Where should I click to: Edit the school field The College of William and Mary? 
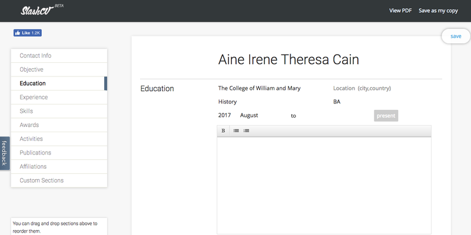click(259, 88)
